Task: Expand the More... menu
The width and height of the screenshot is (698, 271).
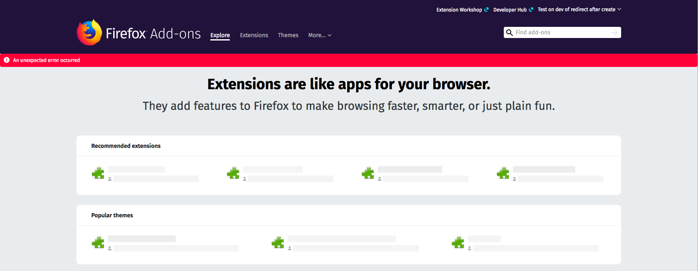Action: tap(320, 35)
